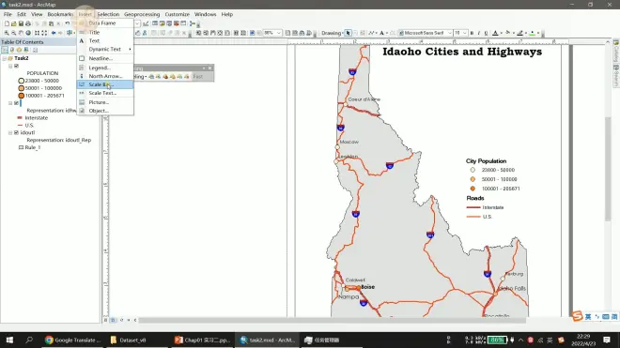Switch to Google Translate in the taskbar

tap(72, 340)
